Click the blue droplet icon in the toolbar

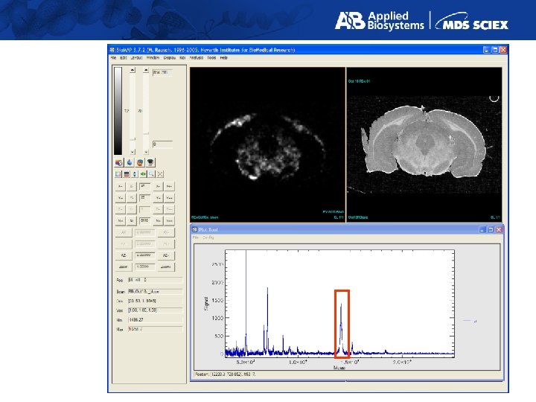[x=129, y=161]
